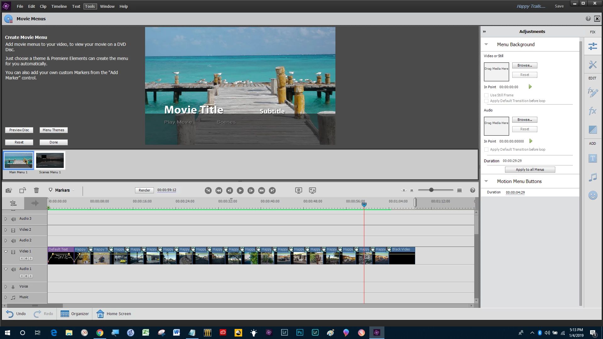603x339 pixels.
Task: Open the Adjustments sliders panel icon
Action: [x=593, y=46]
